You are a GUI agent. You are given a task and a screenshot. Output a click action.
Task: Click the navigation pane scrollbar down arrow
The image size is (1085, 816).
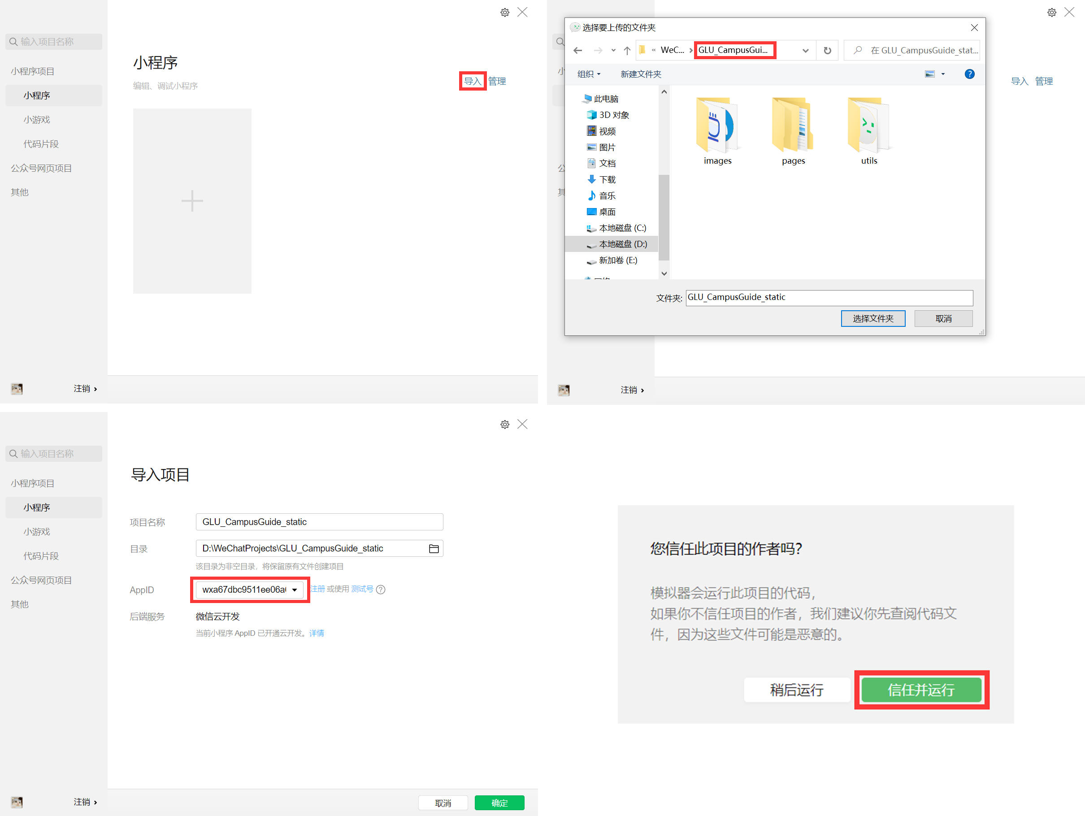[664, 273]
